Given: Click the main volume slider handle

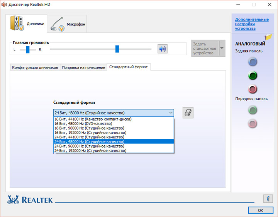Looking at the screenshot, I should pyautogui.click(x=117, y=49).
